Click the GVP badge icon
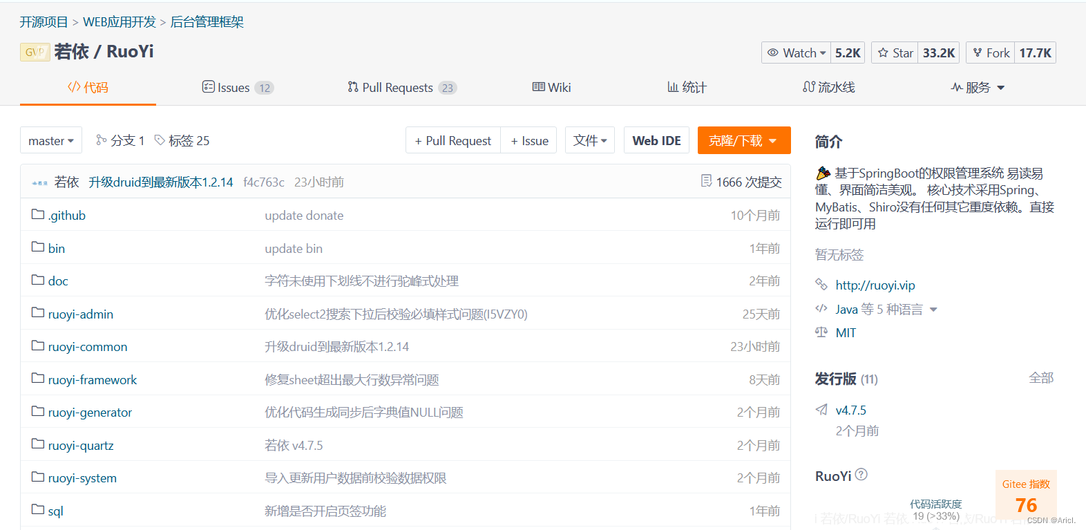The image size is (1086, 530). click(x=35, y=52)
